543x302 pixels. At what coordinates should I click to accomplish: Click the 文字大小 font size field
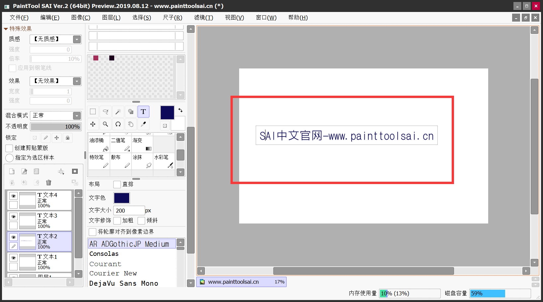(129, 210)
